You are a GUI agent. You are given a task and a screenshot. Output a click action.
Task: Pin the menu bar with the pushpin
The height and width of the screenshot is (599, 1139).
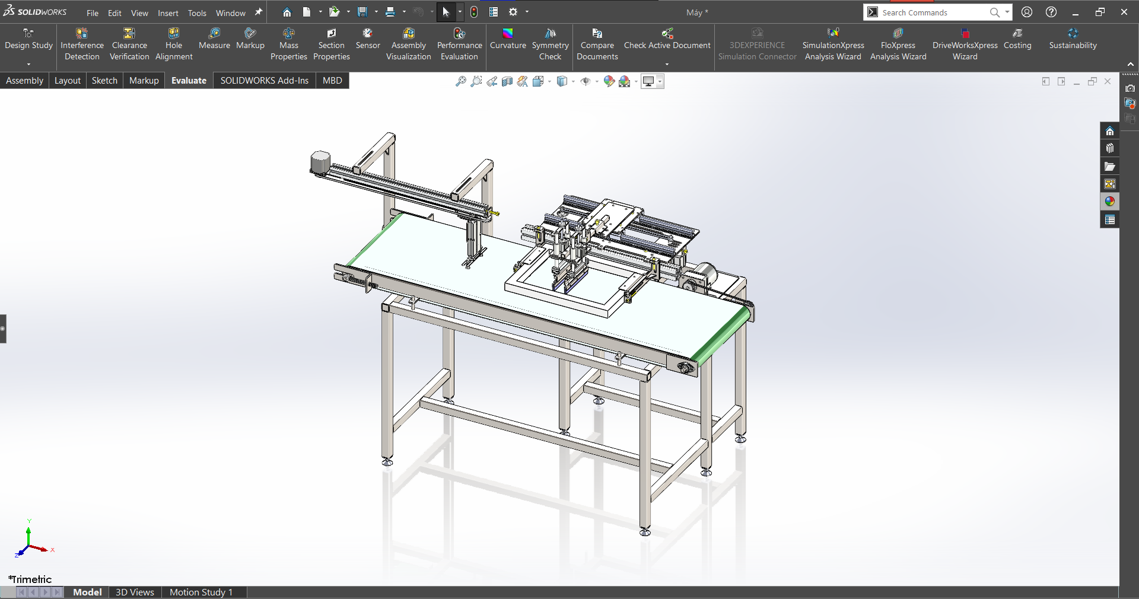[x=259, y=12]
